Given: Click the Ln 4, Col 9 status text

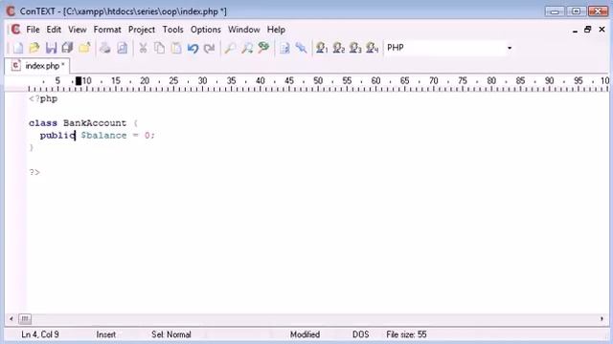Looking at the screenshot, I should pyautogui.click(x=40, y=334).
